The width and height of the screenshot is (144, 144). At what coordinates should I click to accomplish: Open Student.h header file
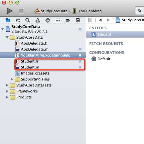pyautogui.click(x=43, y=61)
